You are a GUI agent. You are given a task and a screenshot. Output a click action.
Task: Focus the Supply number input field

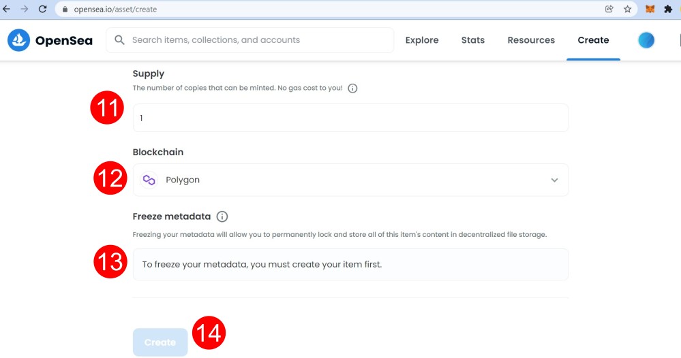coord(350,118)
